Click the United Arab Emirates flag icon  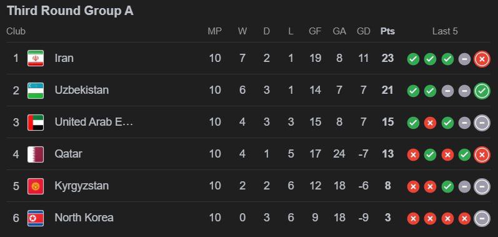point(36,123)
